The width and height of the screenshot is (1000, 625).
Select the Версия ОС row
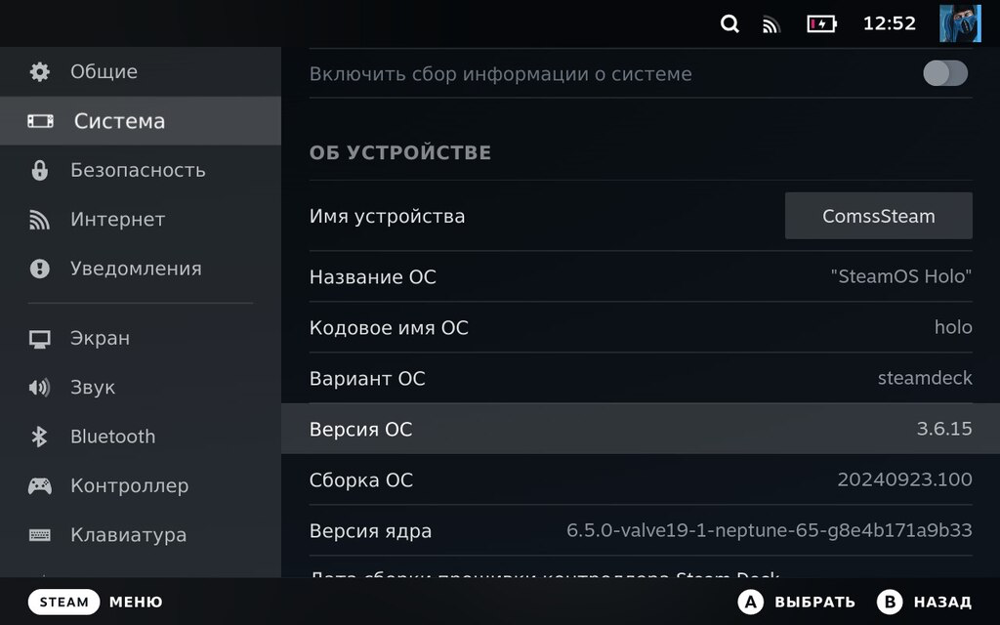tap(640, 429)
